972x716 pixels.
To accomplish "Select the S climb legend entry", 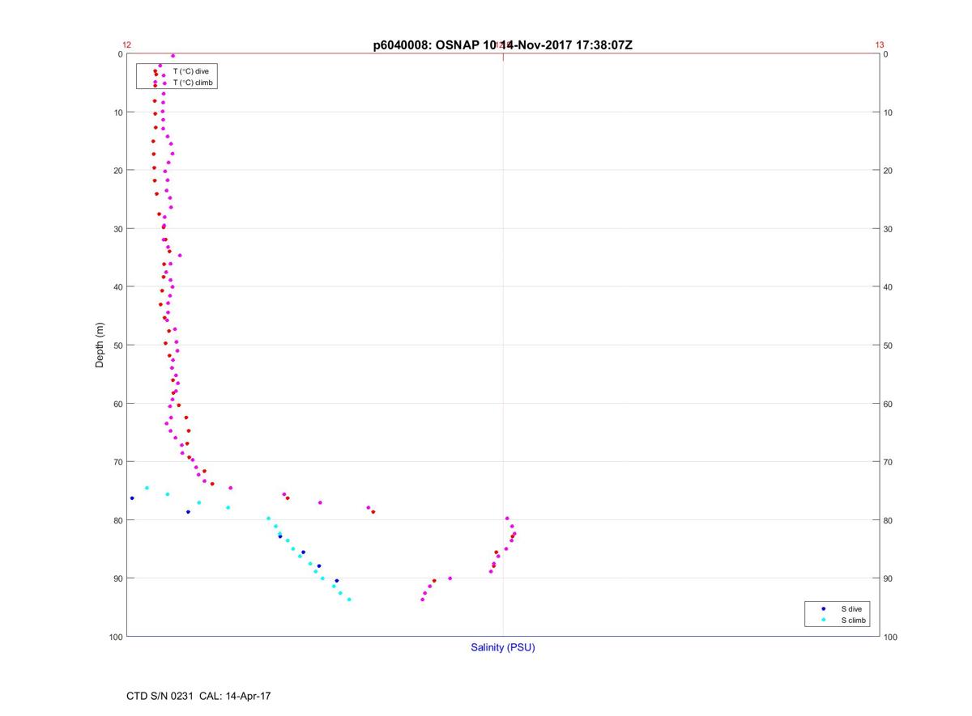I will (x=853, y=621).
